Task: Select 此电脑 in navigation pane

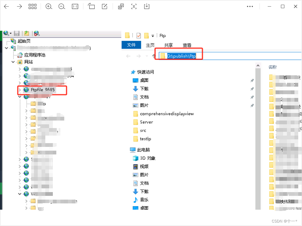Action: 143,150
